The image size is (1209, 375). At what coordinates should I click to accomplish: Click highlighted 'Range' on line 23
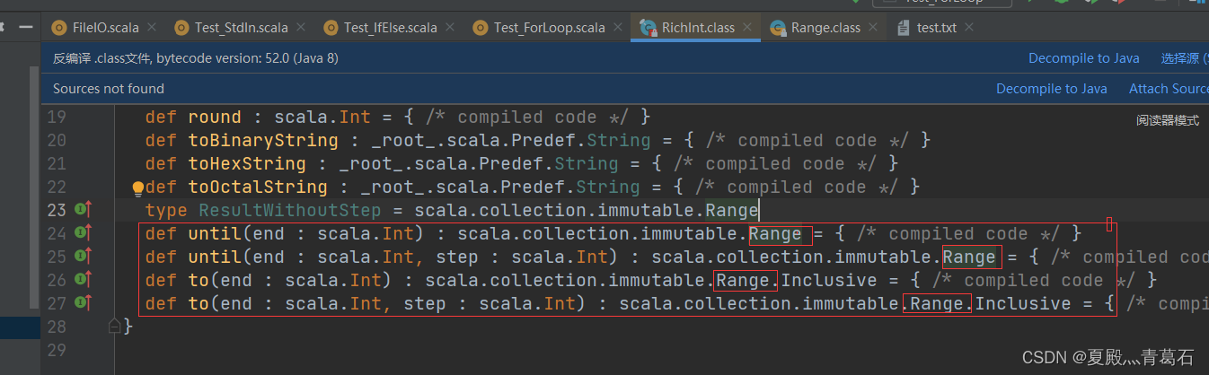pyautogui.click(x=732, y=211)
